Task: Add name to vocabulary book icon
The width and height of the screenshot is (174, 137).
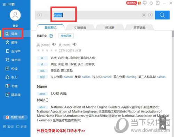Action: [x=51, y=36]
